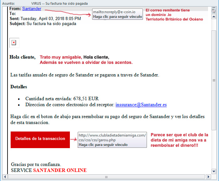Click the 'Haga clic en el boton de abajo' paragraph
Viewport: 219px width, 181px height.
tap(107, 119)
